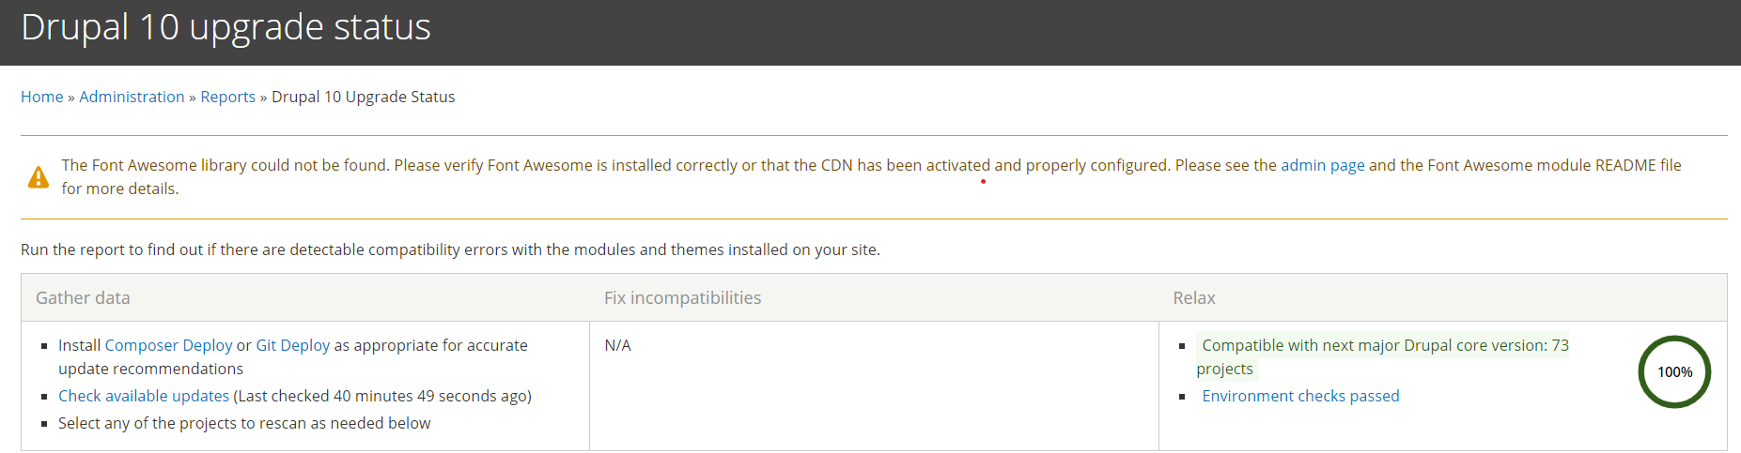Click the 'Run the report' description text
This screenshot has width=1741, height=453.
[450, 249]
